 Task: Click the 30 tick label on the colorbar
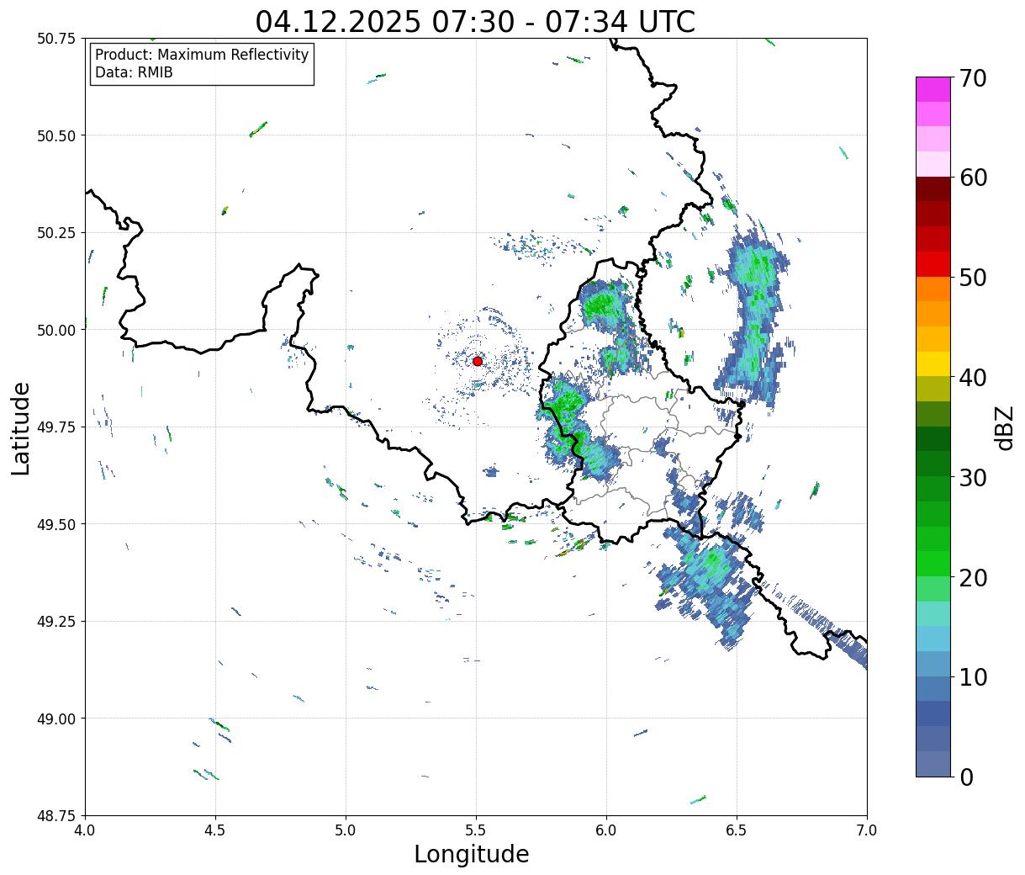coord(973,478)
